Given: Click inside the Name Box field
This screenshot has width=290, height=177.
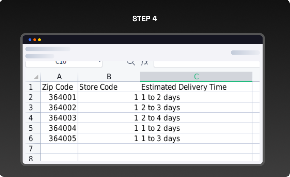Looking at the screenshot, I should (x=61, y=63).
